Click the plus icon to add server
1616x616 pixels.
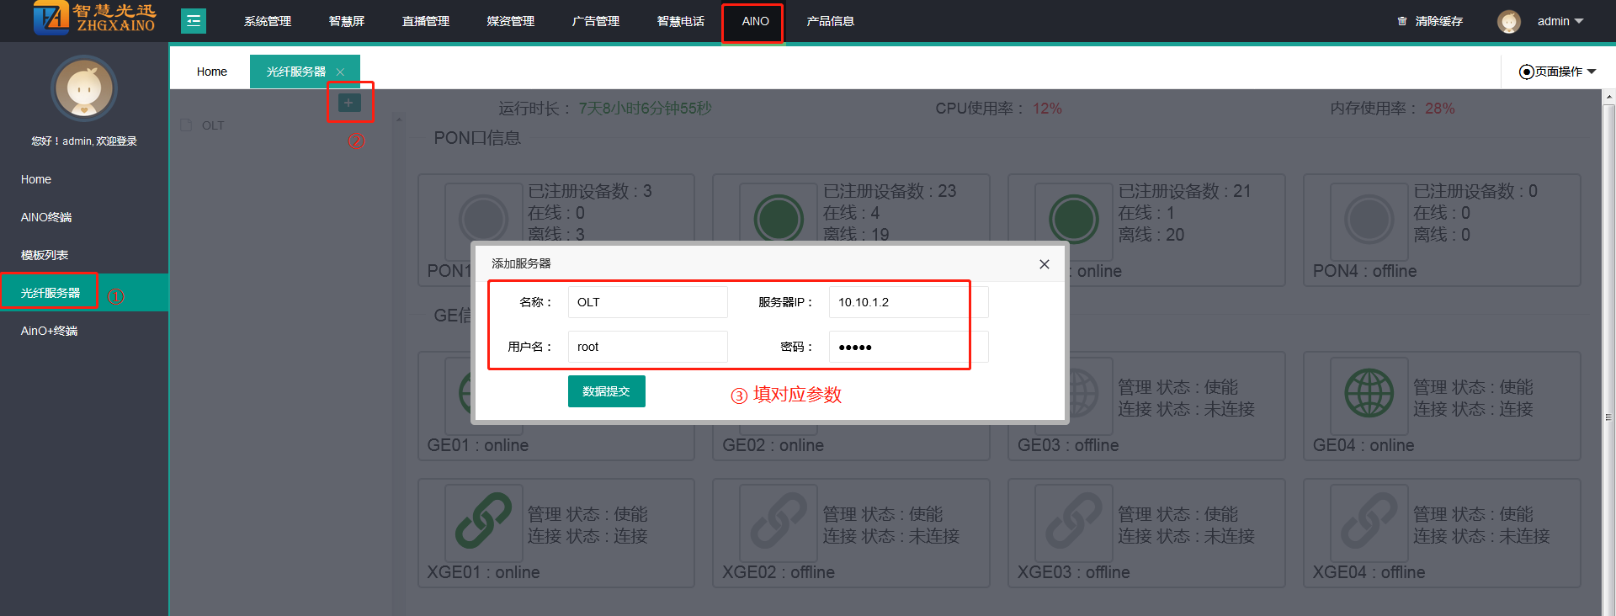(x=348, y=103)
